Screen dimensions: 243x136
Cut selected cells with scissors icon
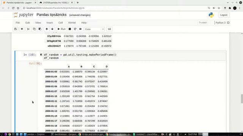[28, 29]
